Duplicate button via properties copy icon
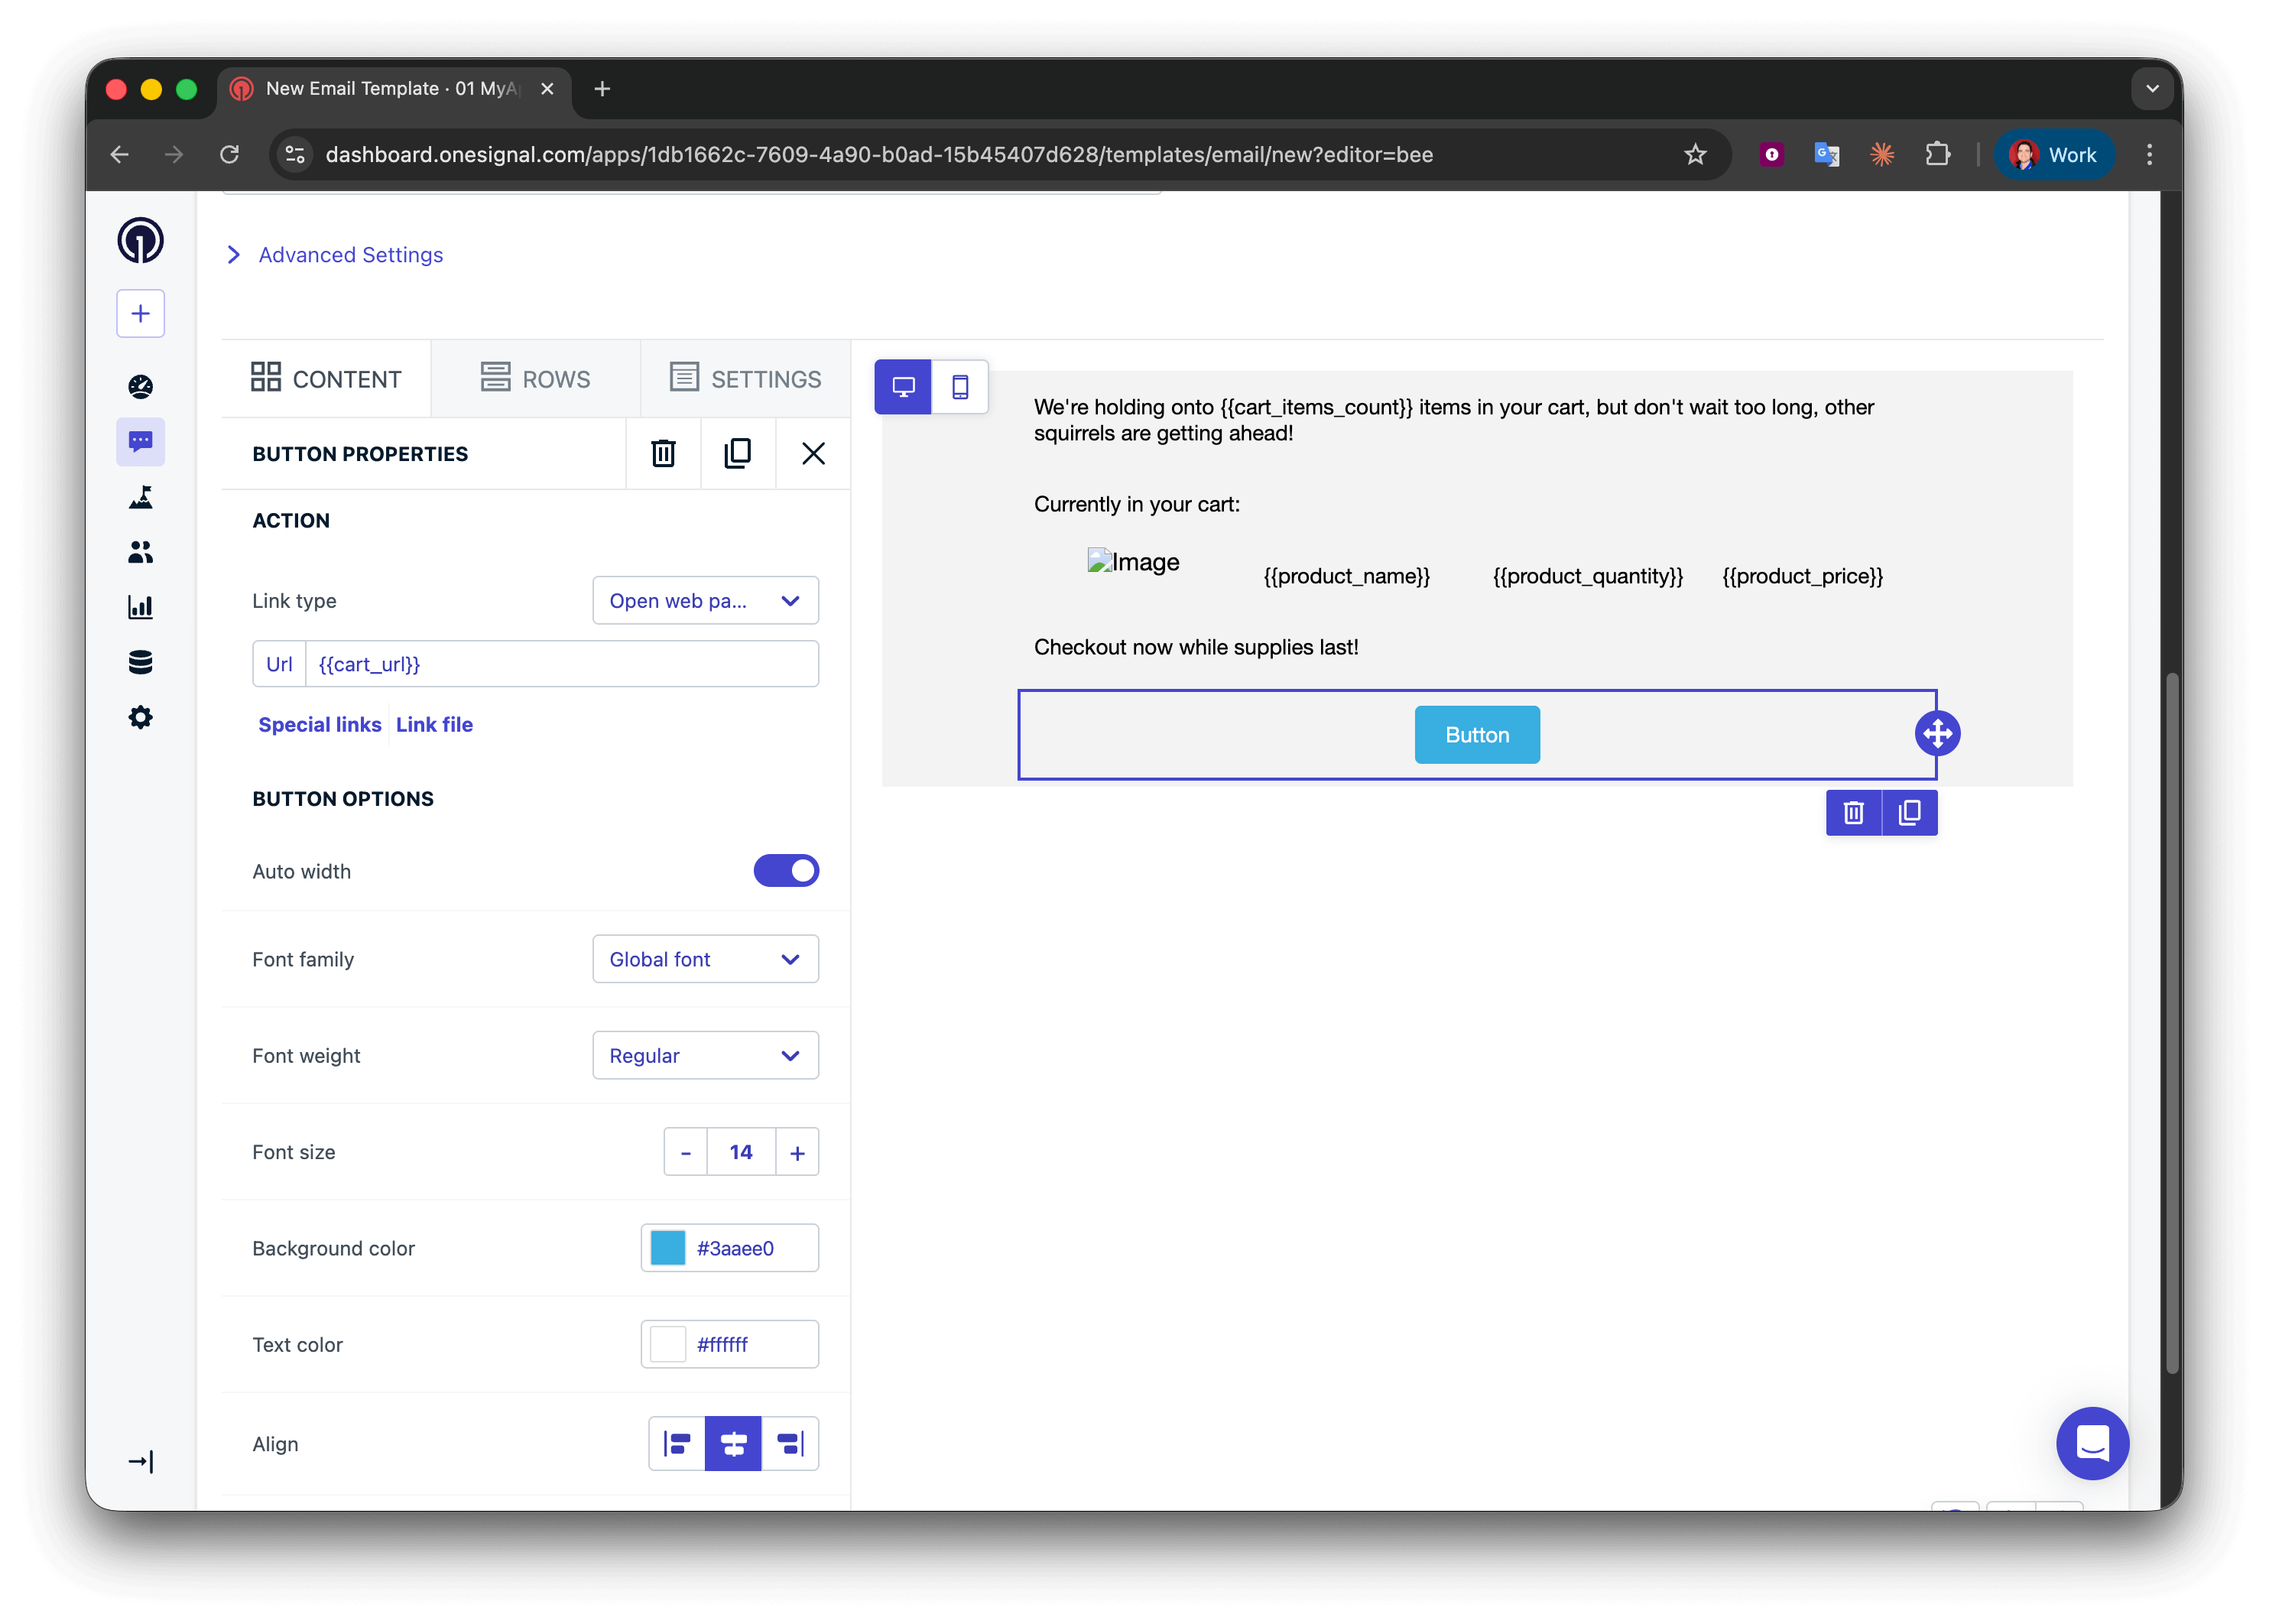The width and height of the screenshot is (2269, 1624). (738, 453)
